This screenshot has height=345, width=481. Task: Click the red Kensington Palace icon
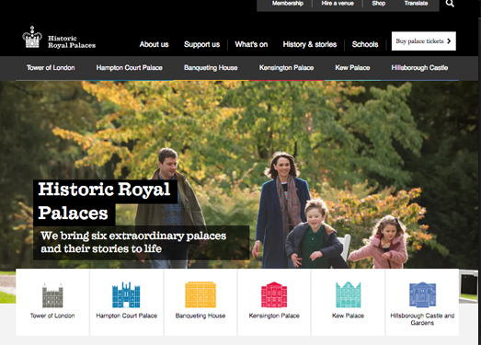[274, 294]
